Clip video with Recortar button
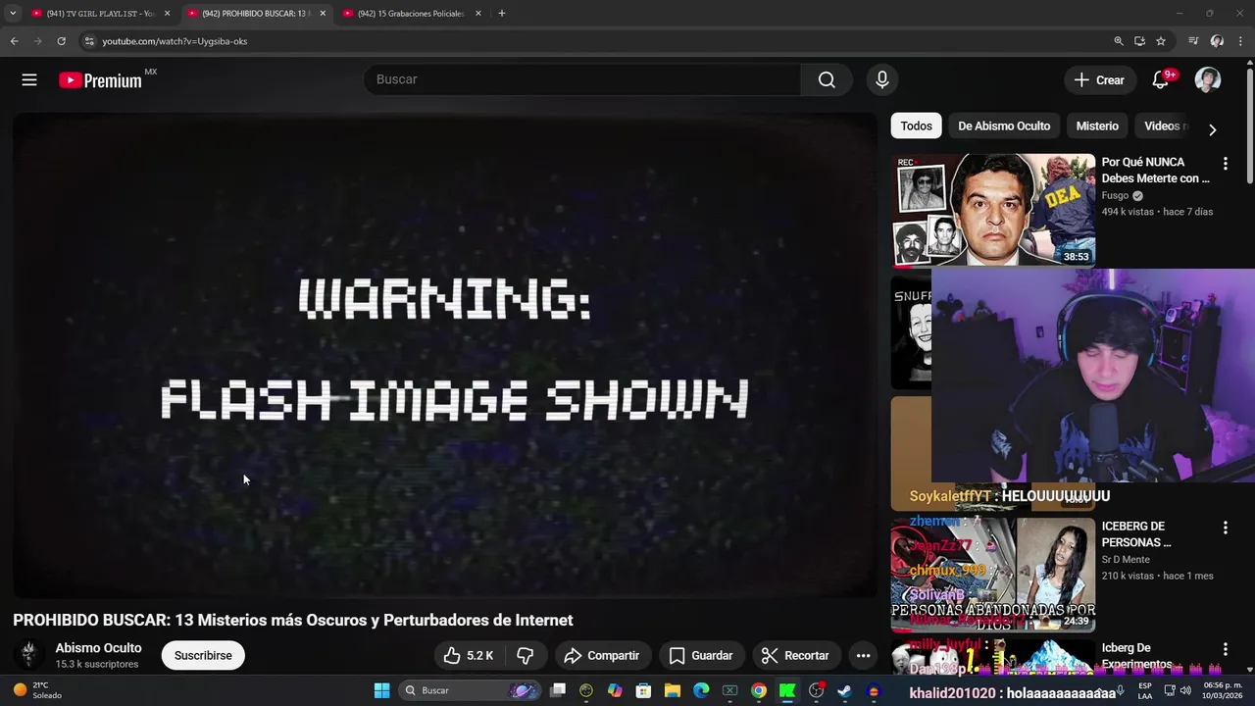Image resolution: width=1255 pixels, height=706 pixels. point(795,655)
